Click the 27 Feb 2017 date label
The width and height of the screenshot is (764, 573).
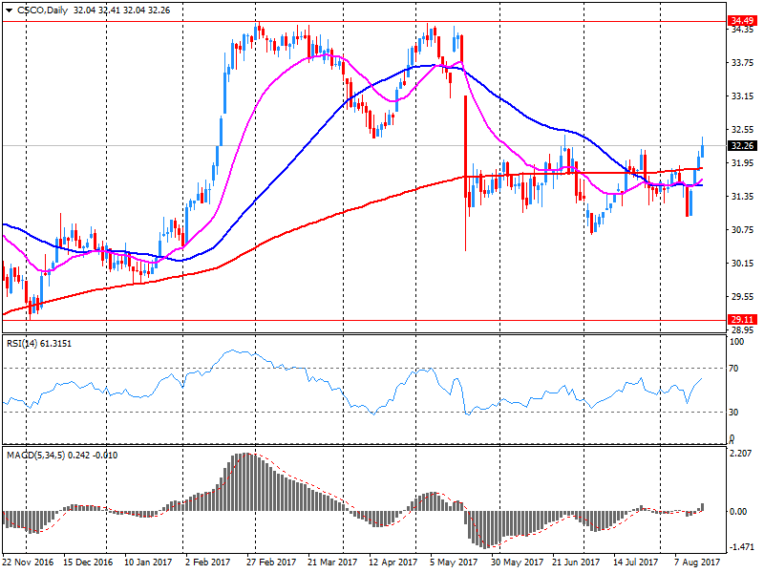(x=271, y=562)
